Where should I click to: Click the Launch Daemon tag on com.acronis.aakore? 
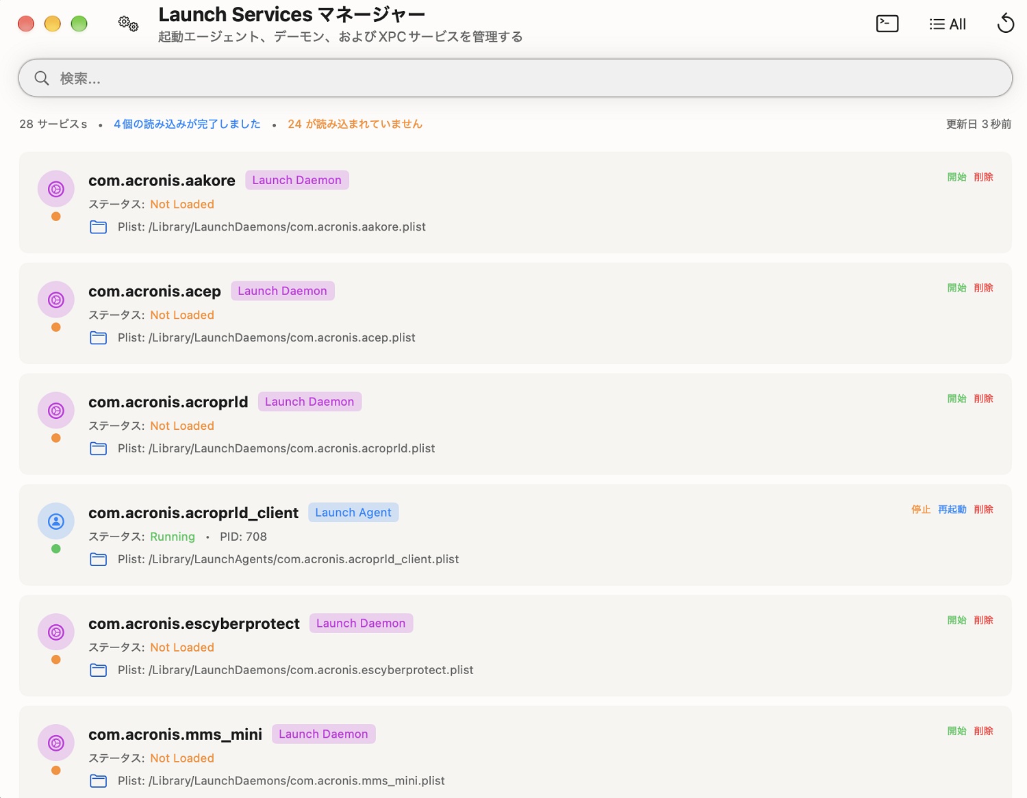[297, 180]
